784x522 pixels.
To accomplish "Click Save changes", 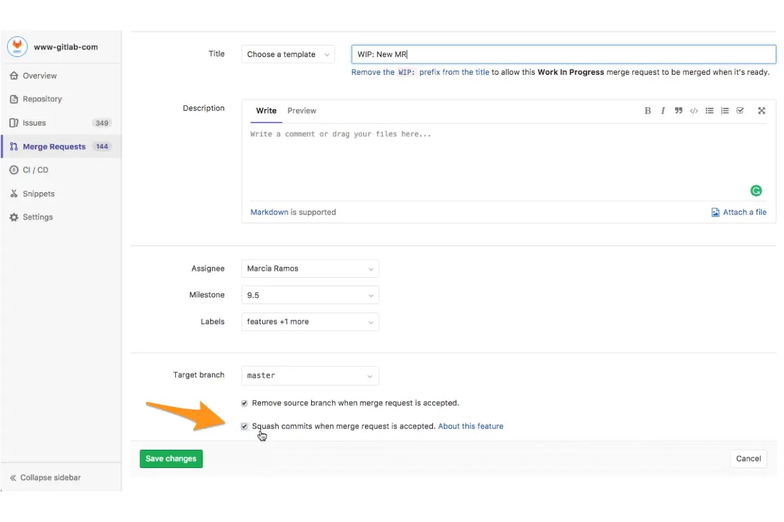I will (x=170, y=458).
